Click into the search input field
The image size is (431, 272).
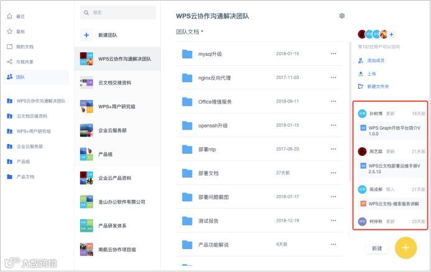(118, 12)
